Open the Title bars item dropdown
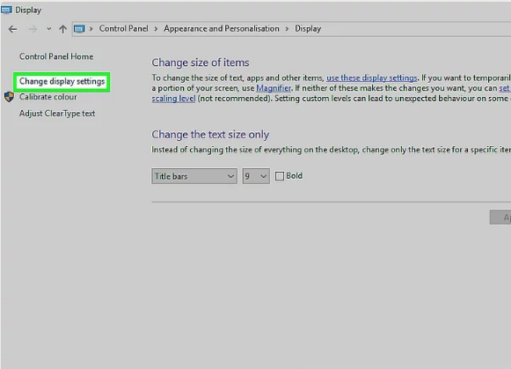This screenshot has height=369, width=511. tap(194, 176)
